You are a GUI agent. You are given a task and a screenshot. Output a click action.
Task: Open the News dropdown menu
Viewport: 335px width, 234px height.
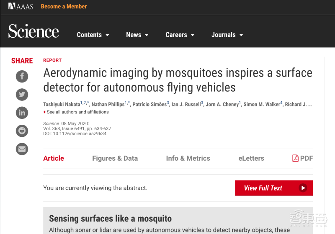pyautogui.click(x=137, y=35)
